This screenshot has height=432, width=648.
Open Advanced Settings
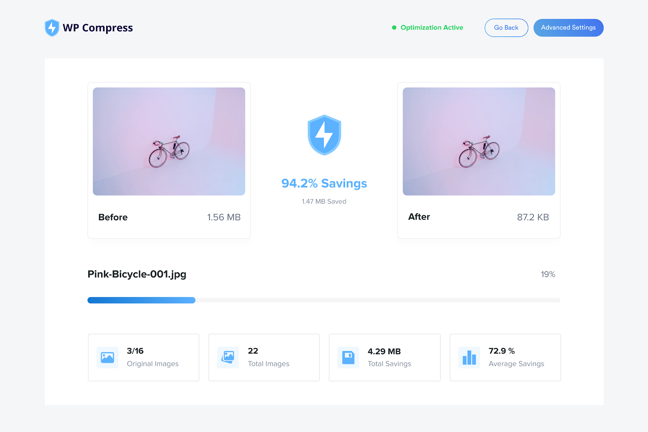coord(568,28)
